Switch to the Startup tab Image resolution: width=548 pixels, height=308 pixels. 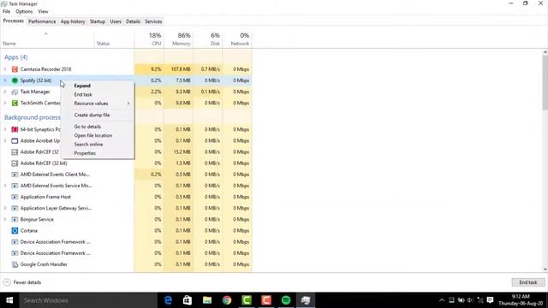pos(97,21)
